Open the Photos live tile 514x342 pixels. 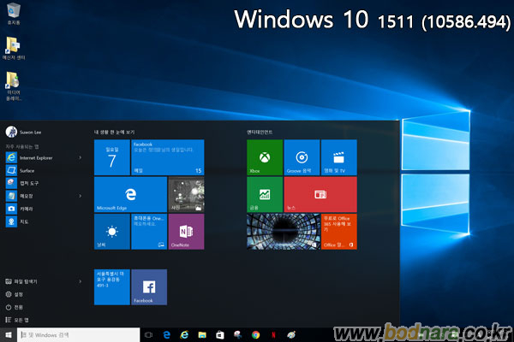click(186, 194)
